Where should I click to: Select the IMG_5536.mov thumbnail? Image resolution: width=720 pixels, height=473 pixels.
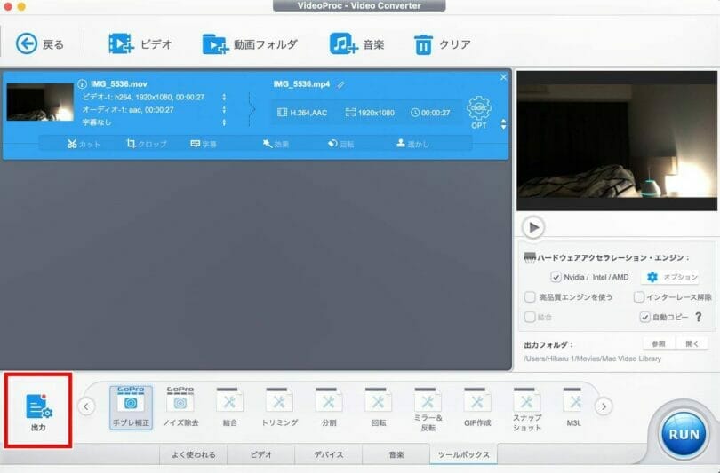(x=40, y=102)
